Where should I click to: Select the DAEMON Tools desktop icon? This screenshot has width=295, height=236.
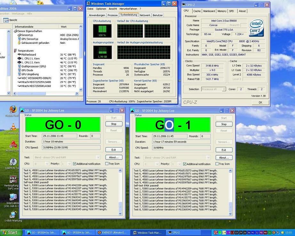click(x=13, y=162)
